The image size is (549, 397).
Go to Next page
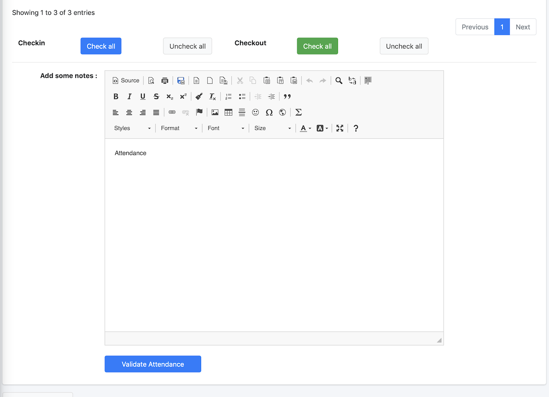click(523, 27)
